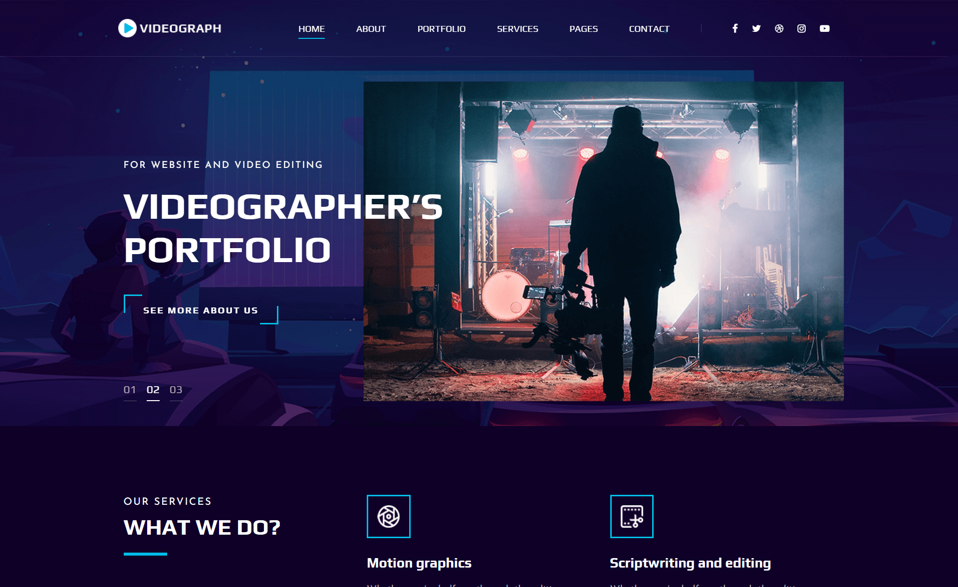
Task: Navigate to the PORTFOLIO menu item
Action: pos(442,29)
